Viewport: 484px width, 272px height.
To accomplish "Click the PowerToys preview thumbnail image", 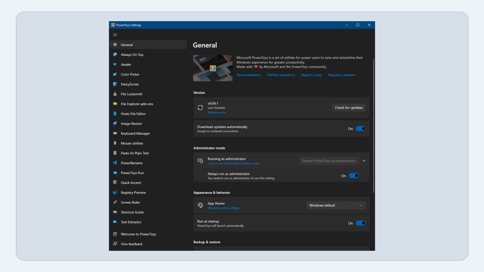I will (213, 68).
